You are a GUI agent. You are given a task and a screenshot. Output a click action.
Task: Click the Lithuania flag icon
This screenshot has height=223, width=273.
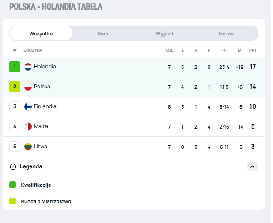click(28, 147)
